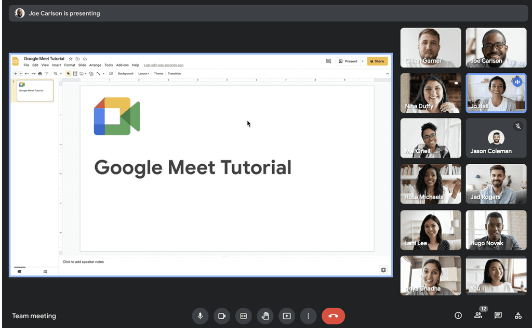Open meeting details via the info icon
The width and height of the screenshot is (532, 328).
[x=458, y=316]
